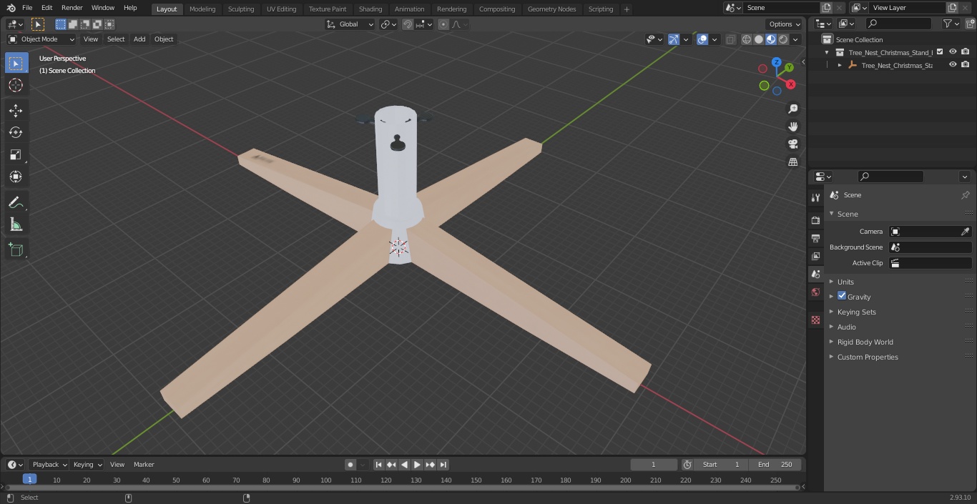Screen dimensions: 977x504
Task: Switch to the Shading workspace tab
Action: click(x=370, y=9)
